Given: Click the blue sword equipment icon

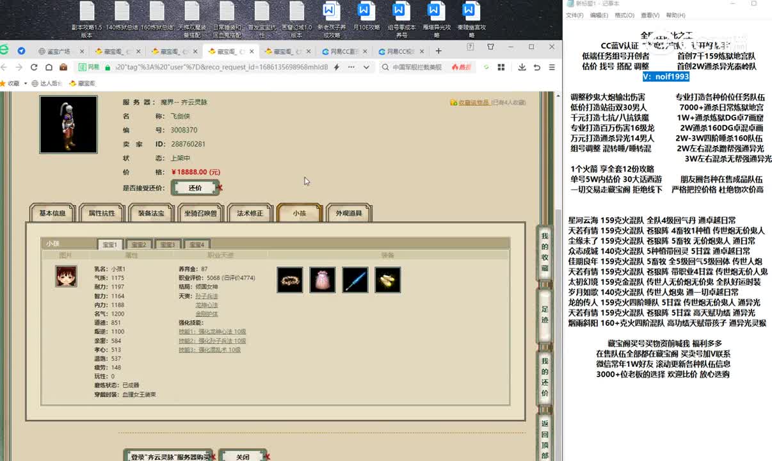Looking at the screenshot, I should (x=355, y=280).
